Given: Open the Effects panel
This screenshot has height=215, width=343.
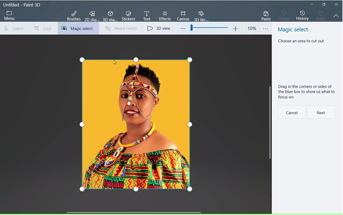Looking at the screenshot, I should click(165, 16).
